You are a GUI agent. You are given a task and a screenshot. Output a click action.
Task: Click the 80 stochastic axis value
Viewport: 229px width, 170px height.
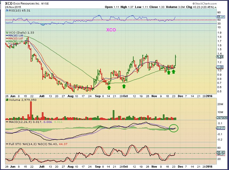coord(219,148)
